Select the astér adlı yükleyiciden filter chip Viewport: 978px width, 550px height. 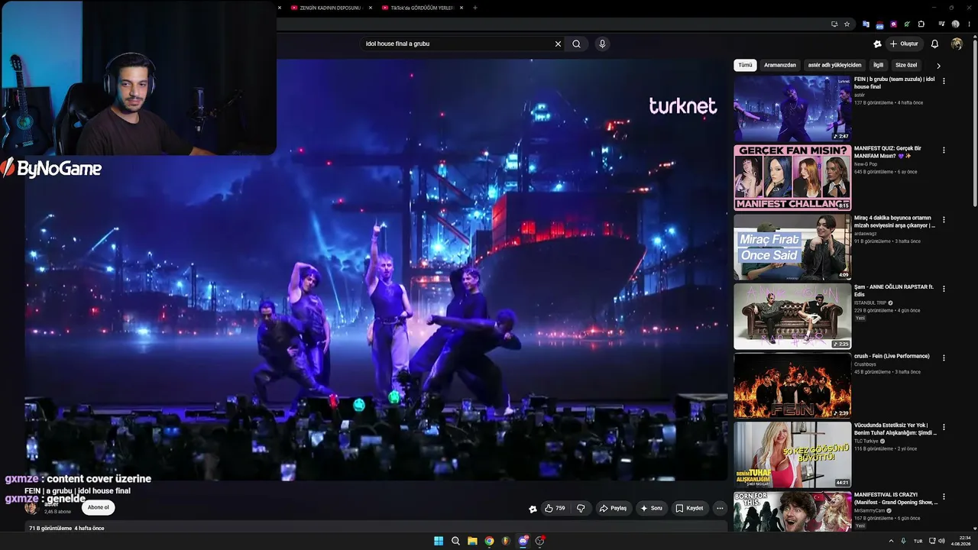tap(834, 65)
